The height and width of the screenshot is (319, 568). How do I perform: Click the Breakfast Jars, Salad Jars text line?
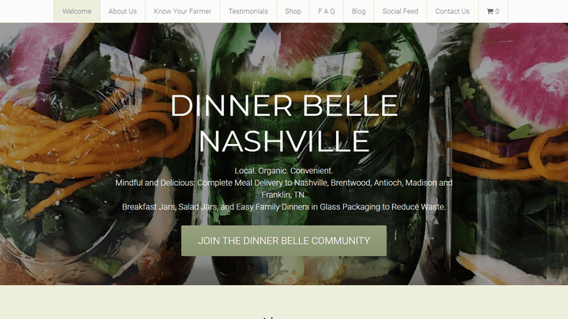284,207
